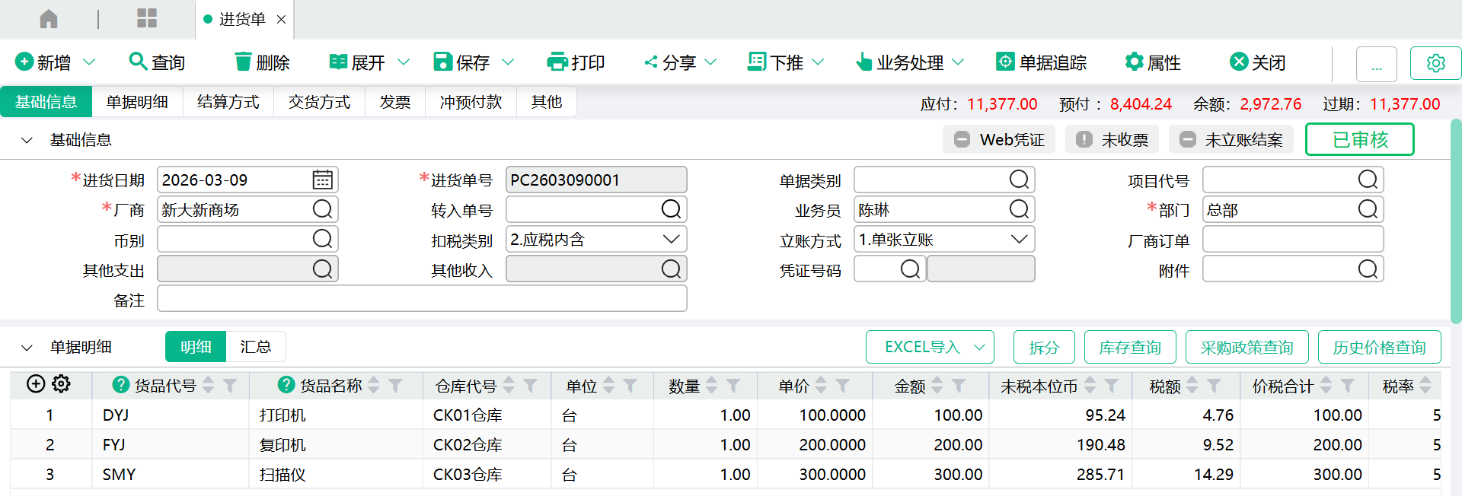Screen dimensions: 1462x496
Task: Open the grid apps menu icon
Action: pos(147,19)
